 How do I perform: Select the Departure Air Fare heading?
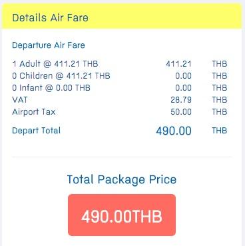coord(49,45)
